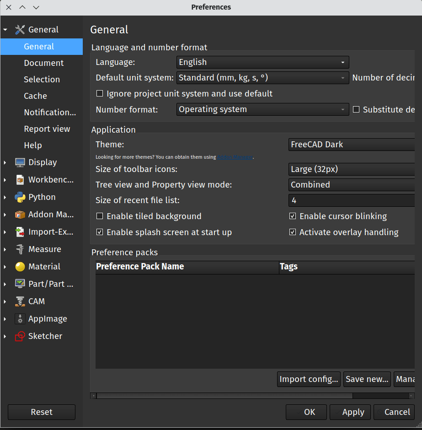Select the Sketcher category icon
The height and width of the screenshot is (430, 422).
19,336
